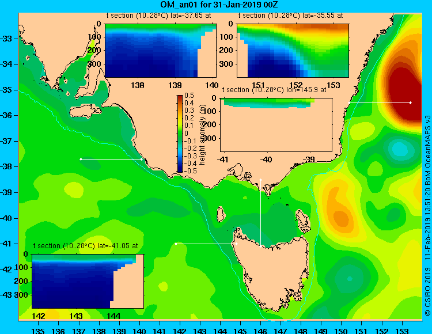Open the lat=-37.65 temperature section inset plot
432x334 pixels.
click(161, 51)
